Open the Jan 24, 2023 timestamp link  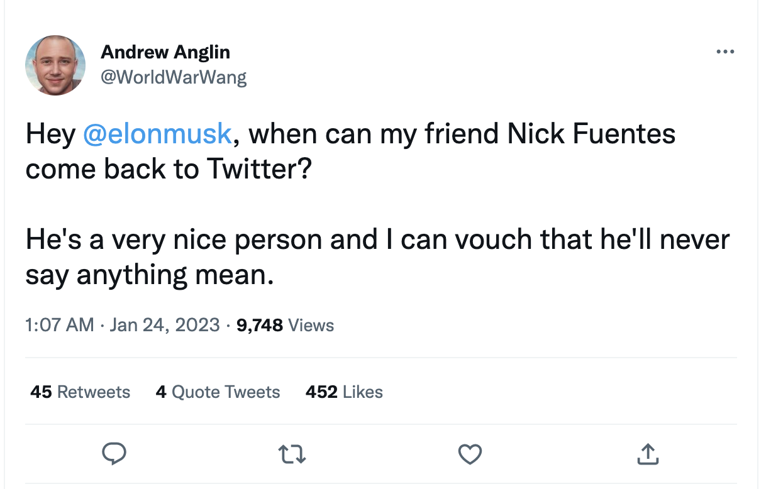pos(164,325)
